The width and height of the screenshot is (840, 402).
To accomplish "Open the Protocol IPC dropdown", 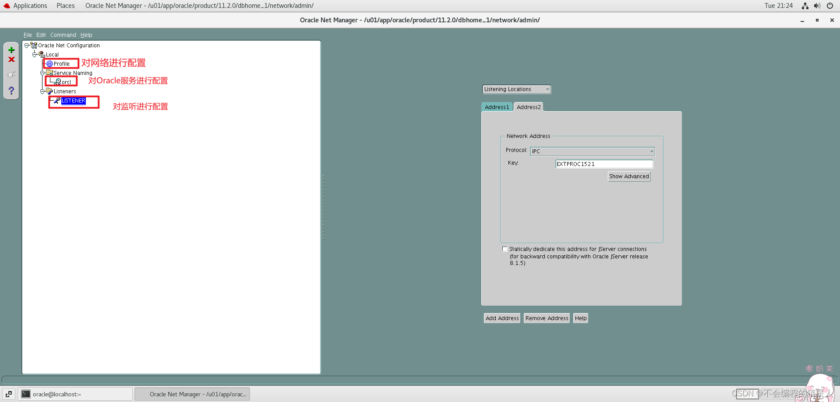I will coord(593,152).
